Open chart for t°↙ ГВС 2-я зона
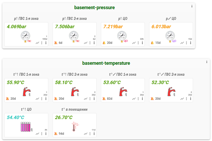The image size is (212, 141). [x=182, y=99]
